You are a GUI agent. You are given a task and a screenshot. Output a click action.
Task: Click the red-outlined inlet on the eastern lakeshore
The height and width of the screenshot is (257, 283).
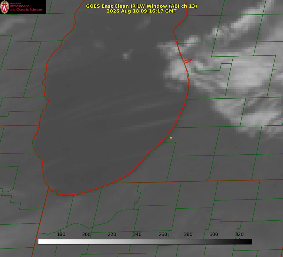[x=188, y=61]
